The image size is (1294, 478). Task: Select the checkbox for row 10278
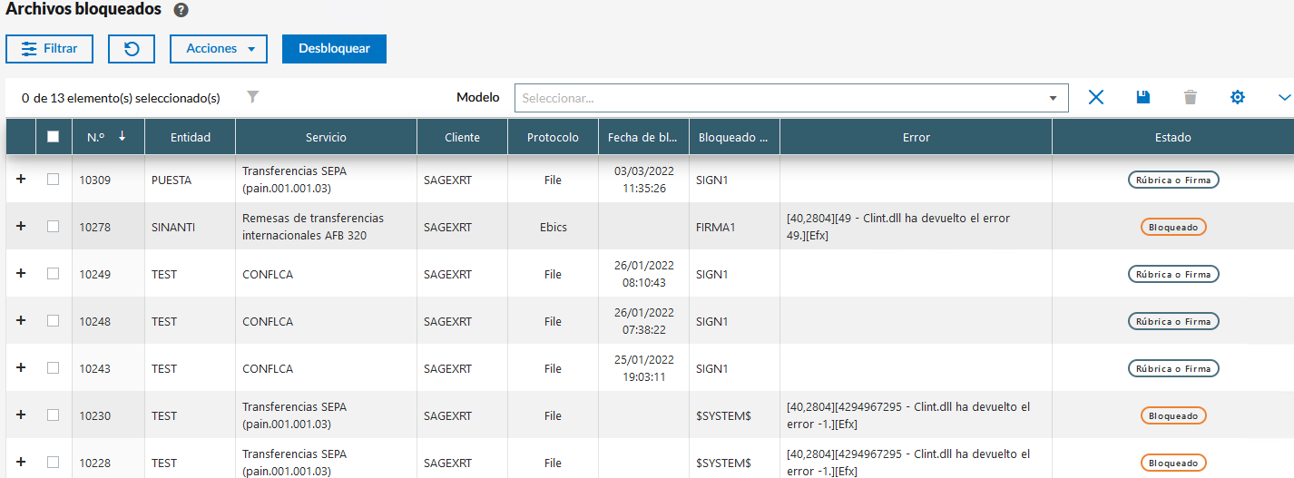(x=54, y=227)
